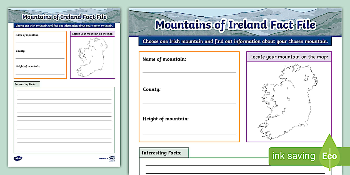
Task: Select the purple map frame border
Action: [x=289, y=97]
